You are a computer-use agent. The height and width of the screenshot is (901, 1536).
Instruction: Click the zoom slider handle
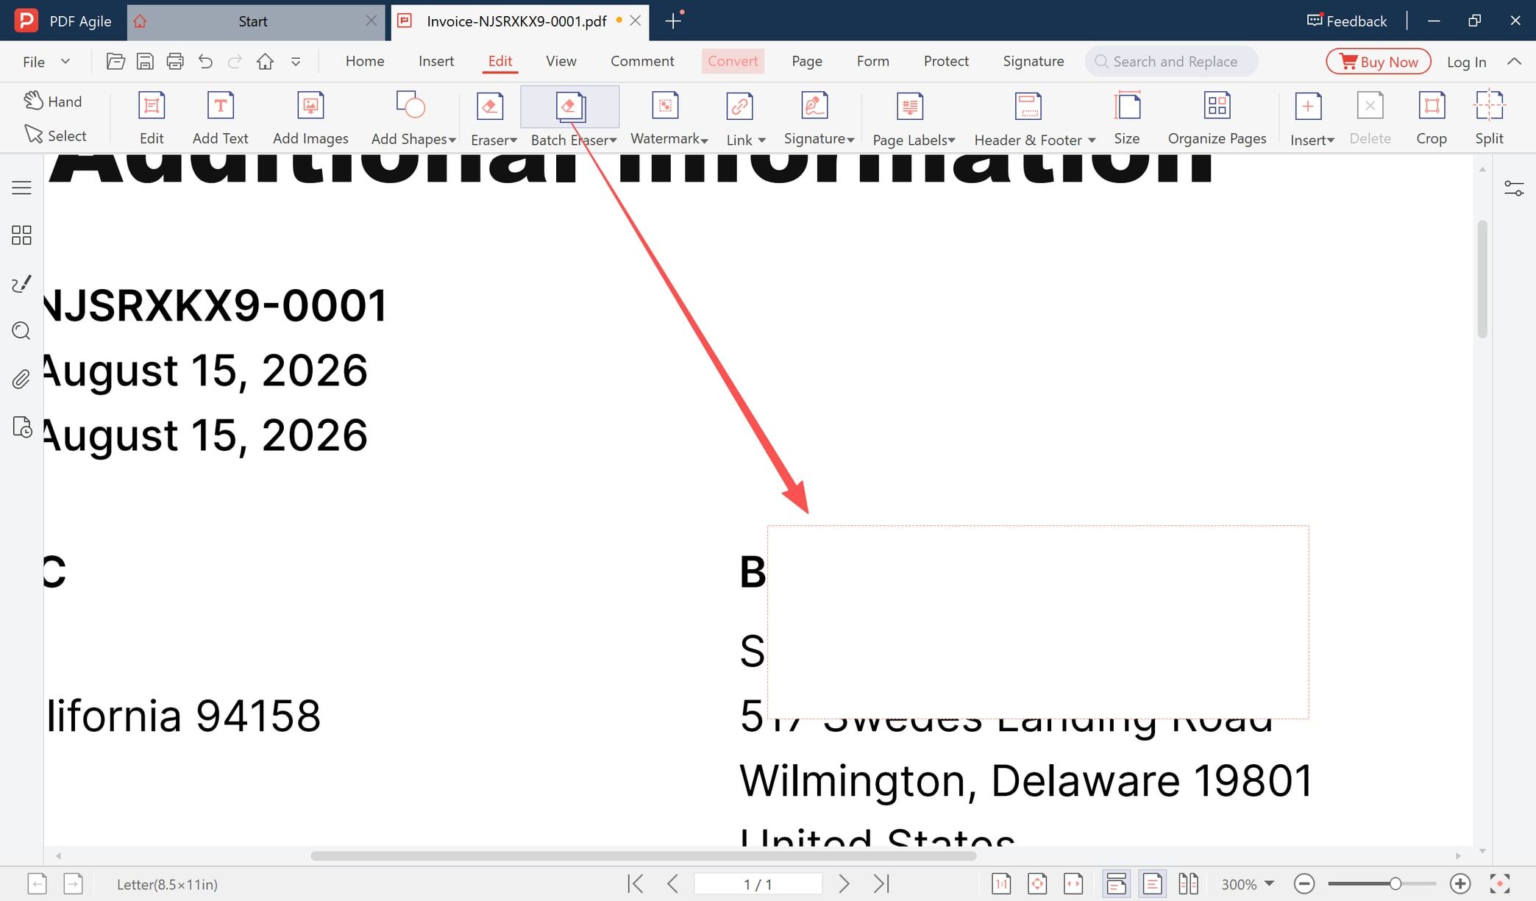point(1395,883)
